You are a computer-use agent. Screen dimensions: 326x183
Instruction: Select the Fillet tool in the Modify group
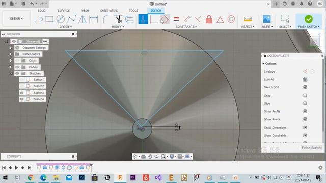click(x=107, y=19)
